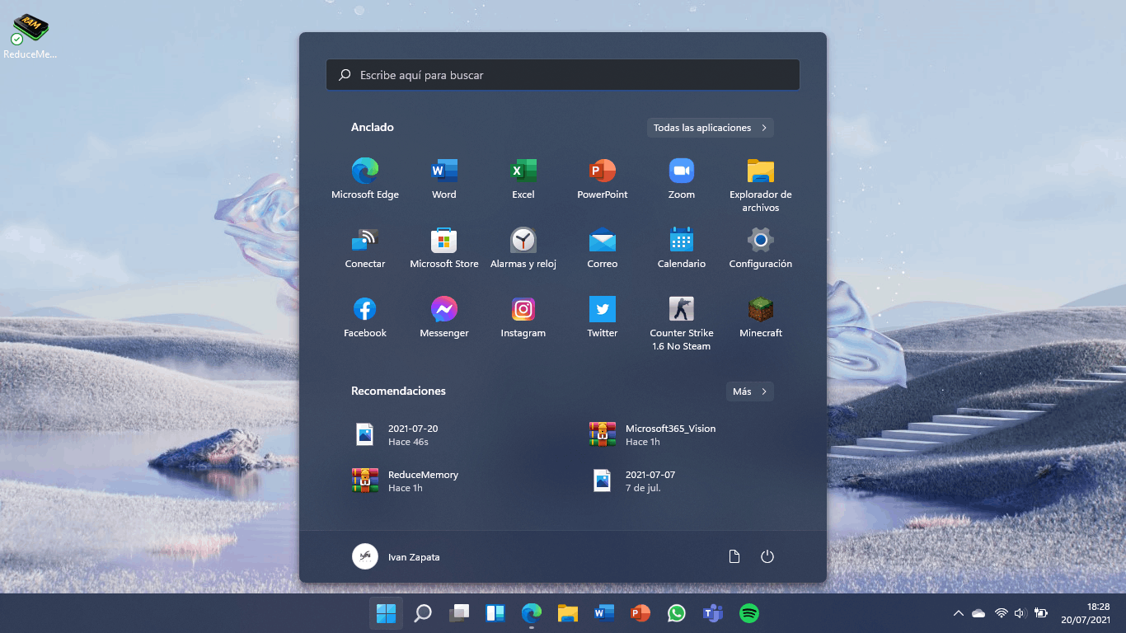1126x633 pixels.
Task: Open the Widgets panel from taskbar
Action: click(x=495, y=613)
